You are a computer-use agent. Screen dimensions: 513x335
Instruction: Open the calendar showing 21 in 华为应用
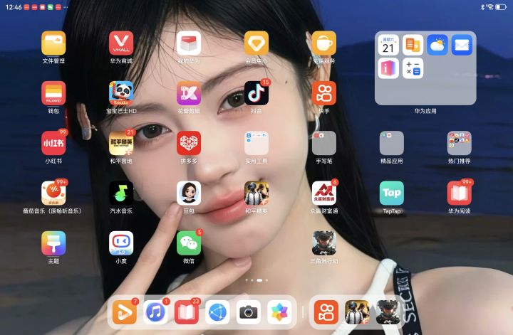pyautogui.click(x=388, y=45)
